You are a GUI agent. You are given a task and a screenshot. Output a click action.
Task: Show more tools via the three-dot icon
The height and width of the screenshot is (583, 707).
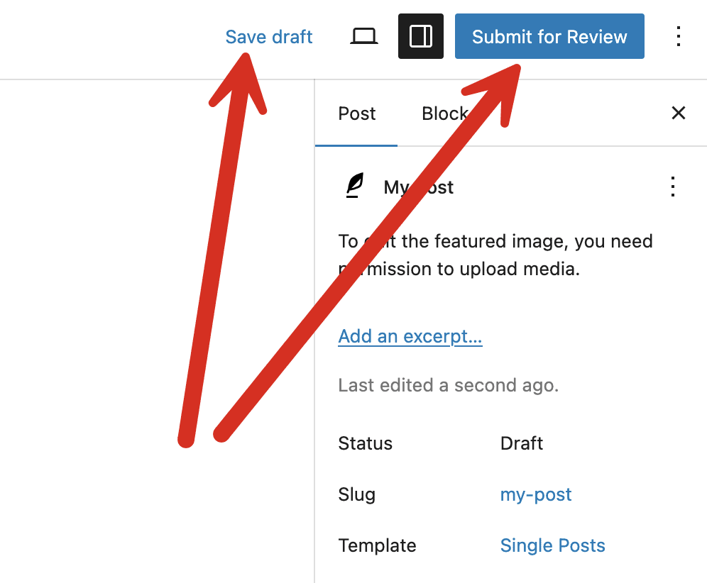click(x=678, y=36)
